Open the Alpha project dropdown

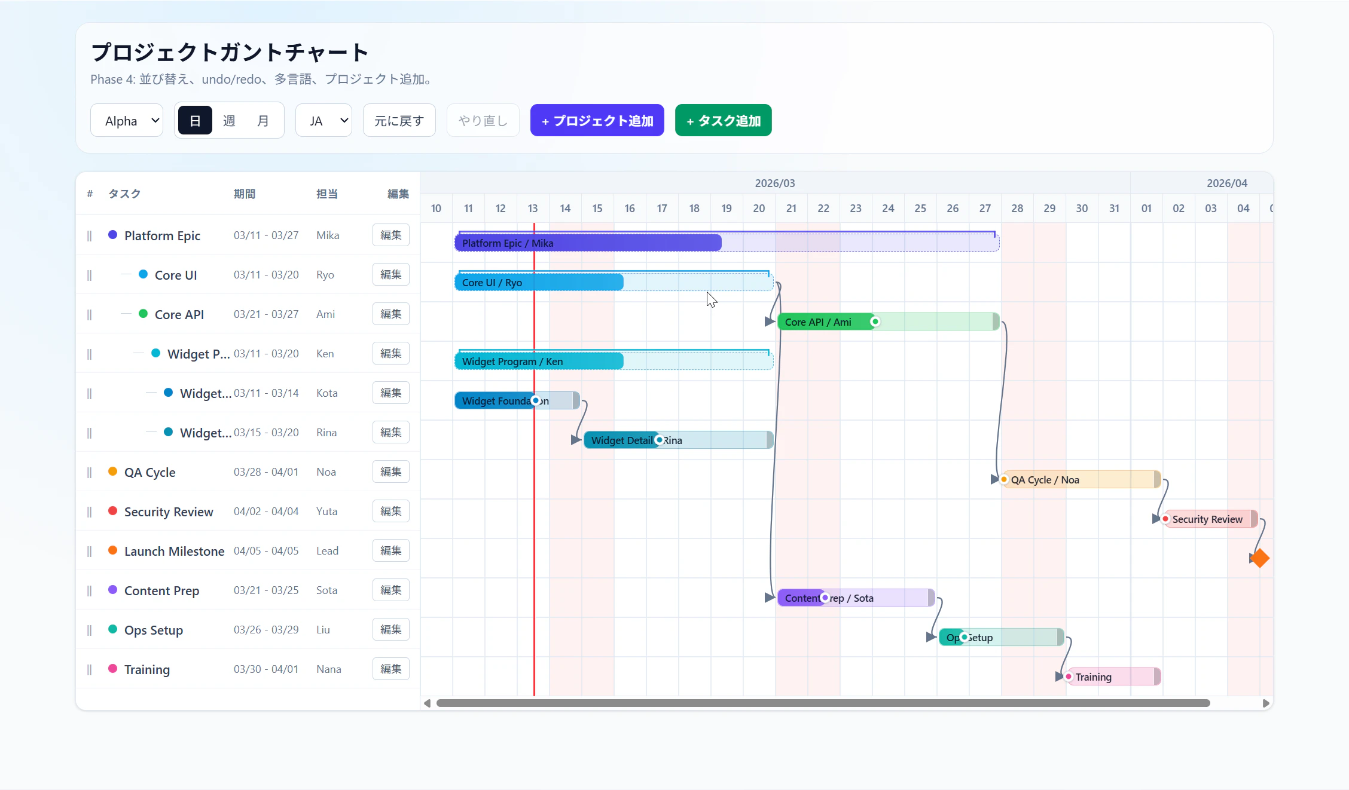[127, 121]
